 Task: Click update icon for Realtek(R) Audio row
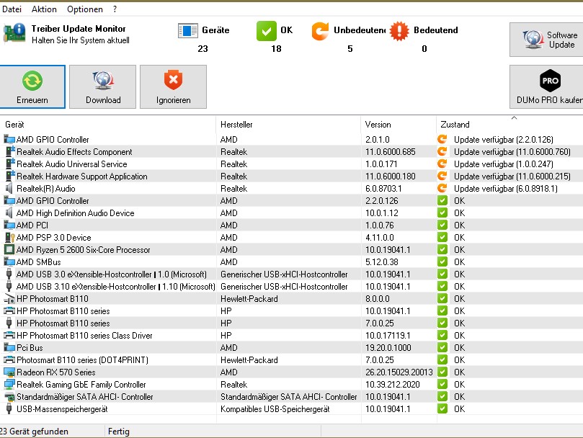coord(442,189)
